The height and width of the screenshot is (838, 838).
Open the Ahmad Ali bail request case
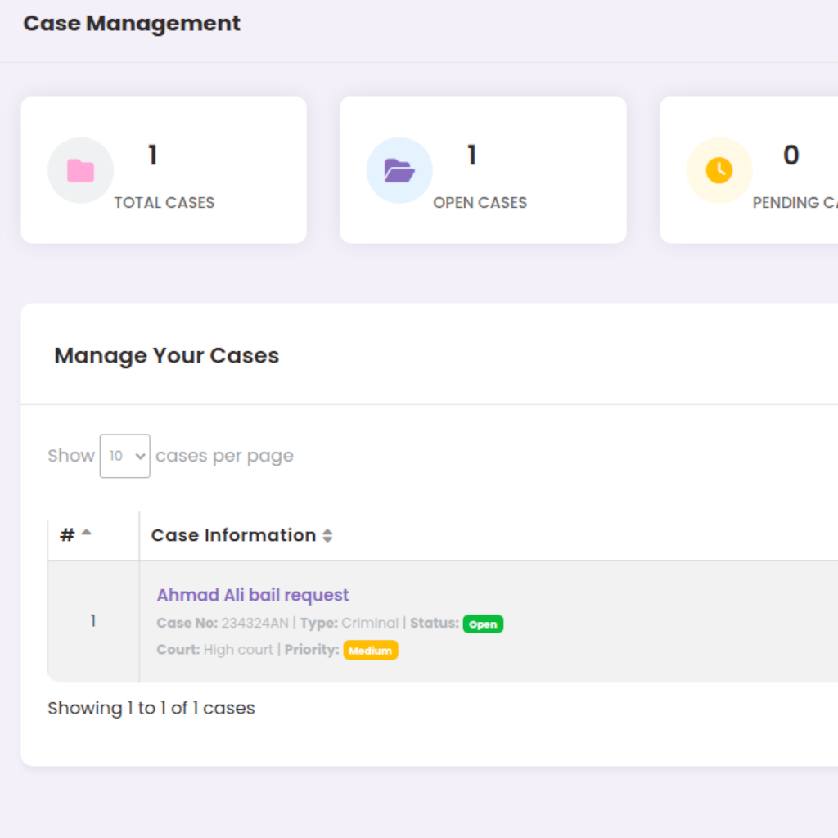253,595
